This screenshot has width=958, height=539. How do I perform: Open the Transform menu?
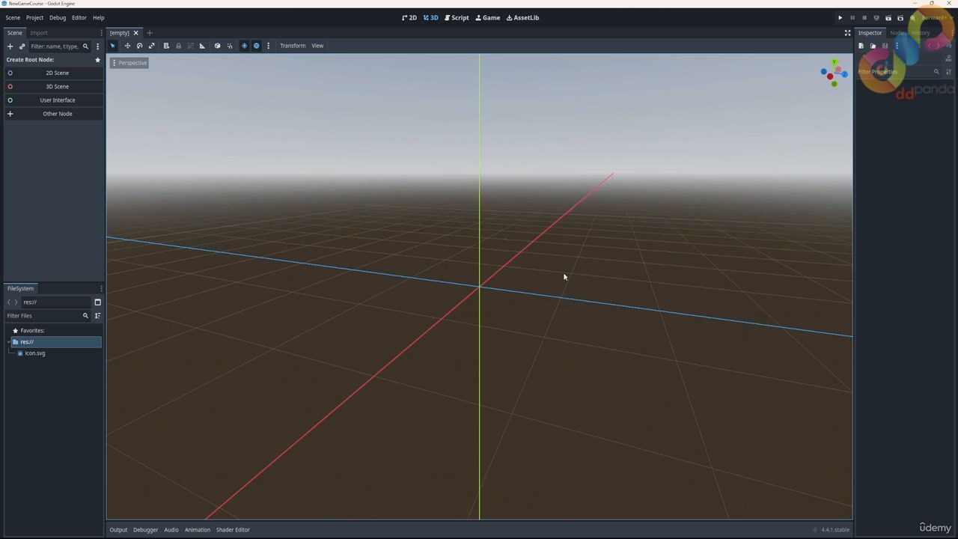click(293, 46)
